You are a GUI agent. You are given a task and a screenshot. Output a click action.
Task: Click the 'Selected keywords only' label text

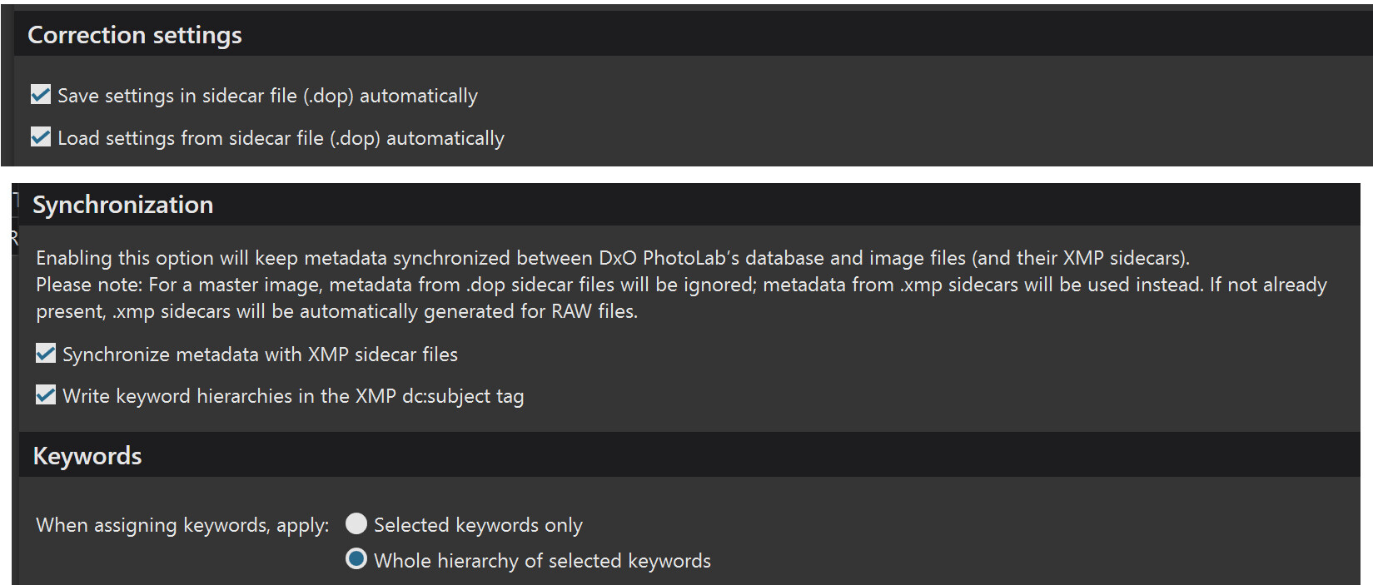pyautogui.click(x=478, y=525)
